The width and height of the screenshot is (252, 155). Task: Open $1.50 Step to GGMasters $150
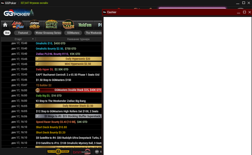click(x=53, y=80)
